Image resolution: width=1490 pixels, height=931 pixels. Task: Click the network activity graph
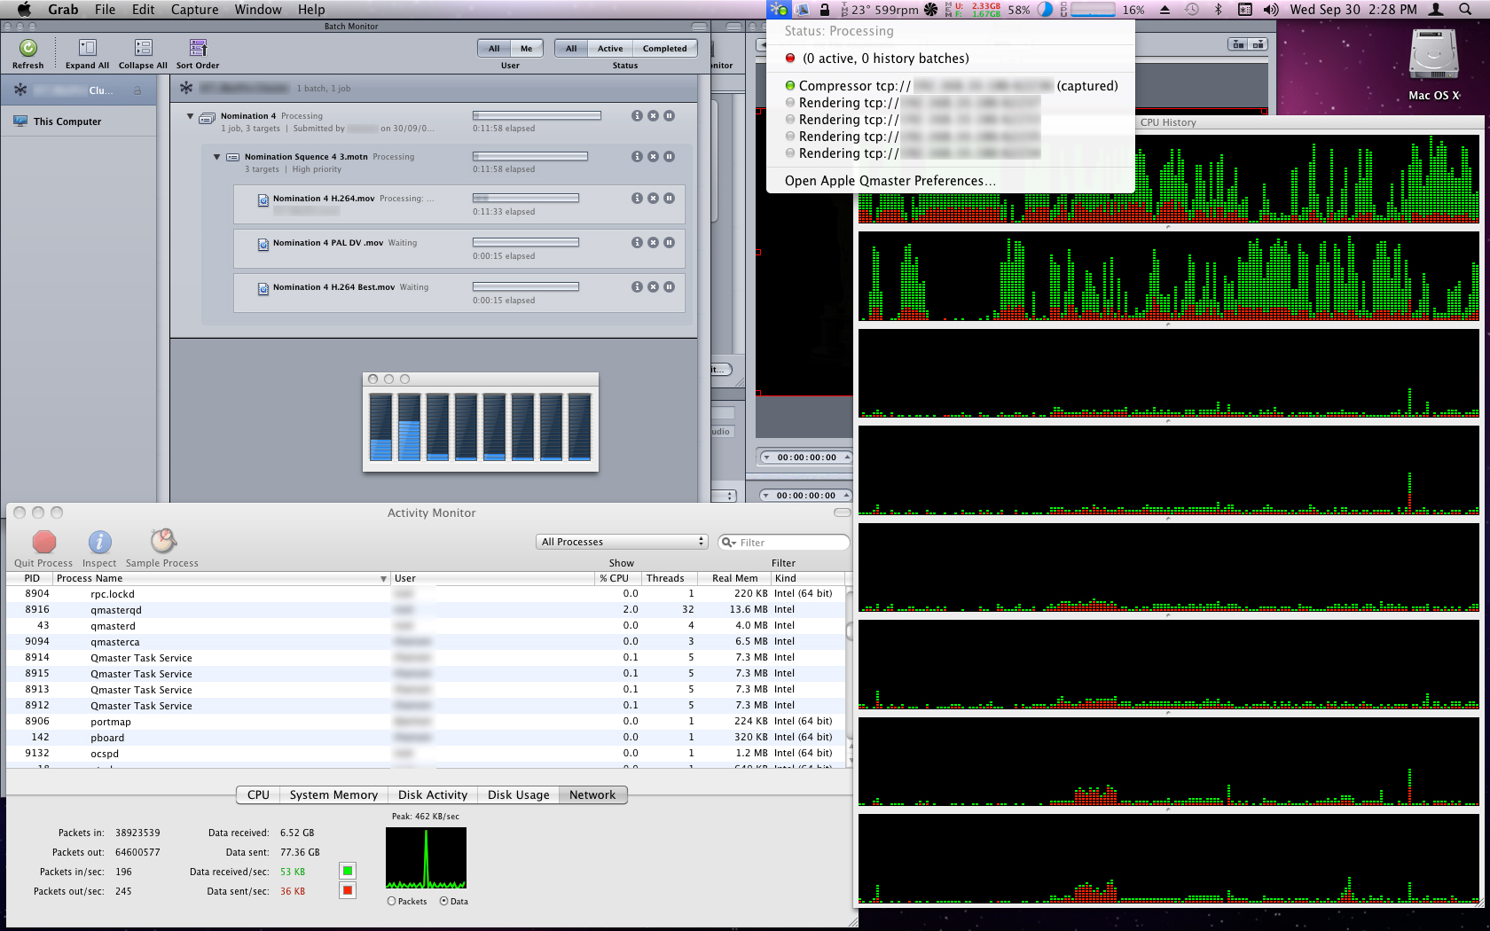coord(427,858)
